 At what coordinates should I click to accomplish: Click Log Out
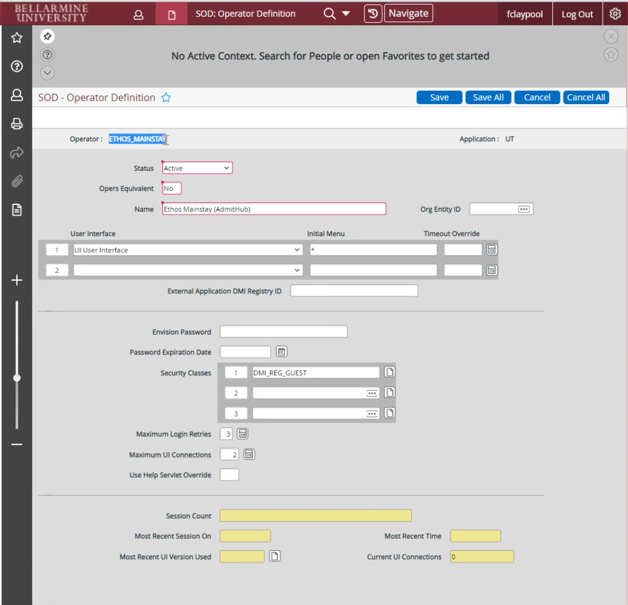[577, 14]
